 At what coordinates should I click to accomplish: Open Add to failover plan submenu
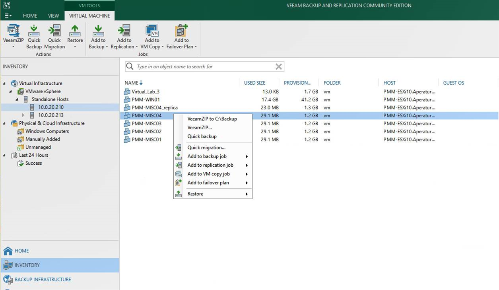(213, 183)
